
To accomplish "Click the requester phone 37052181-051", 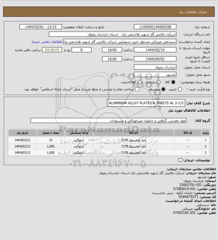I will coord(184,212).
